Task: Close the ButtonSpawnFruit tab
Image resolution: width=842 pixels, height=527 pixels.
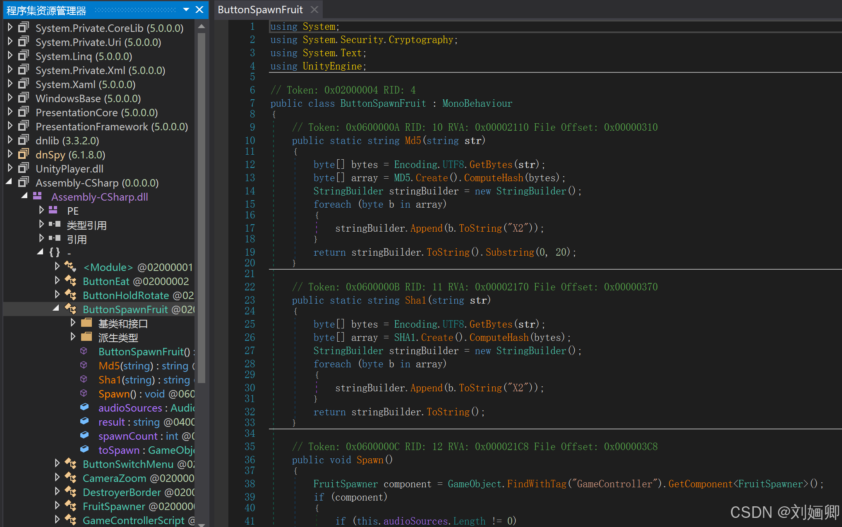Action: tap(314, 10)
